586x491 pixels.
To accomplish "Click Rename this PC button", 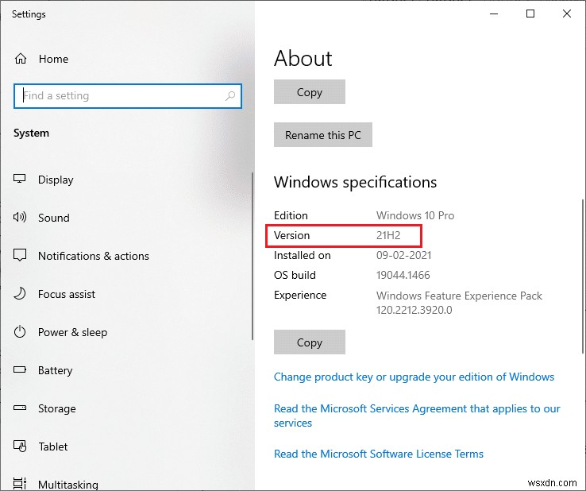I will tap(323, 135).
